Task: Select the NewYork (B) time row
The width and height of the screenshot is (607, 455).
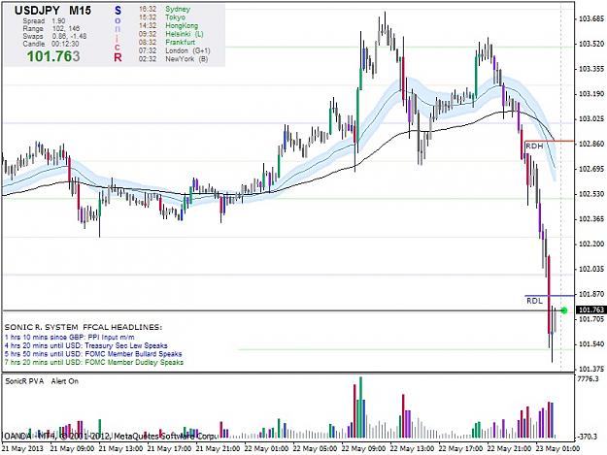Action: pyautogui.click(x=173, y=59)
